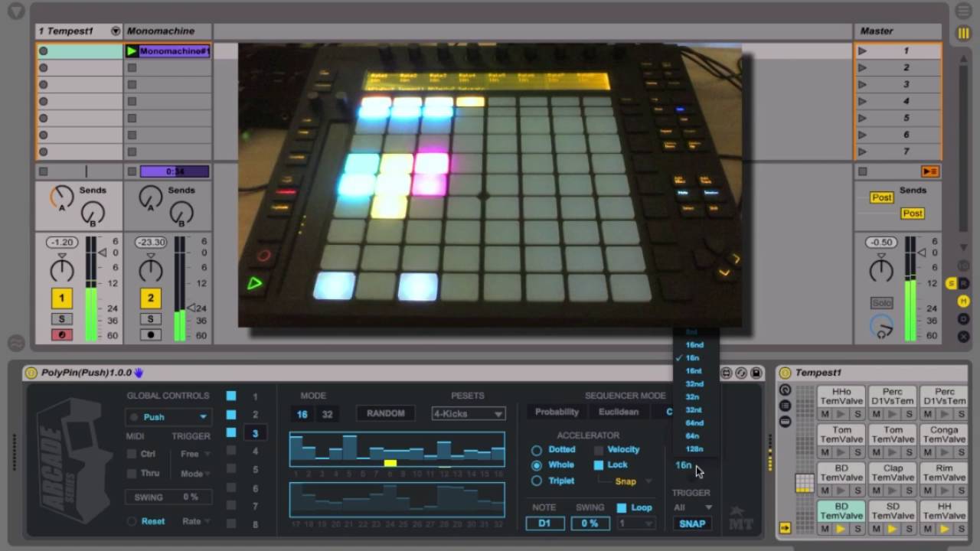Open the loop count 1 dropdown
Screen dimensions: 980x551
(x=635, y=523)
